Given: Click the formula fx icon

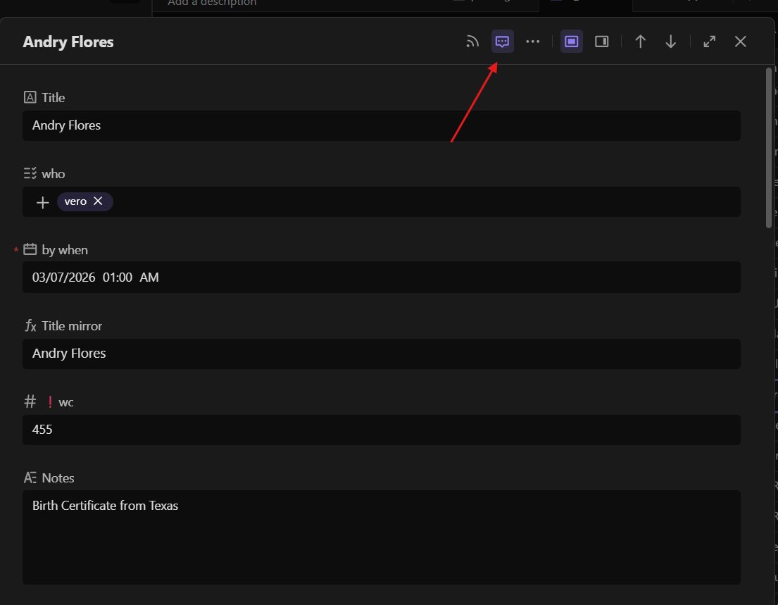Looking at the screenshot, I should click(30, 325).
